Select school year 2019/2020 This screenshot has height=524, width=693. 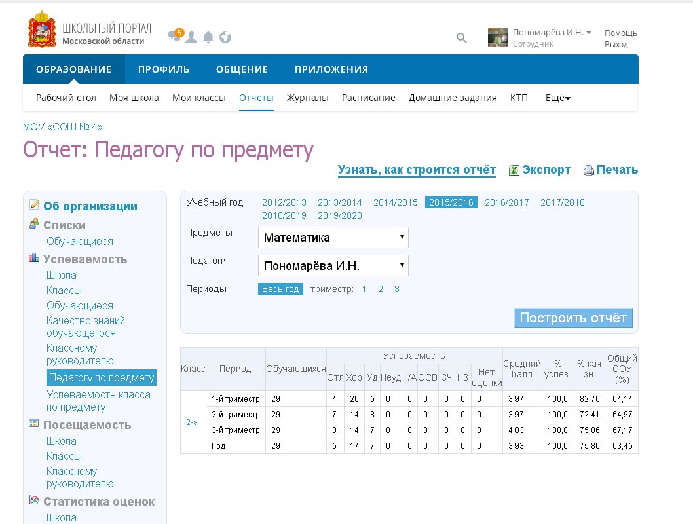pyautogui.click(x=340, y=215)
